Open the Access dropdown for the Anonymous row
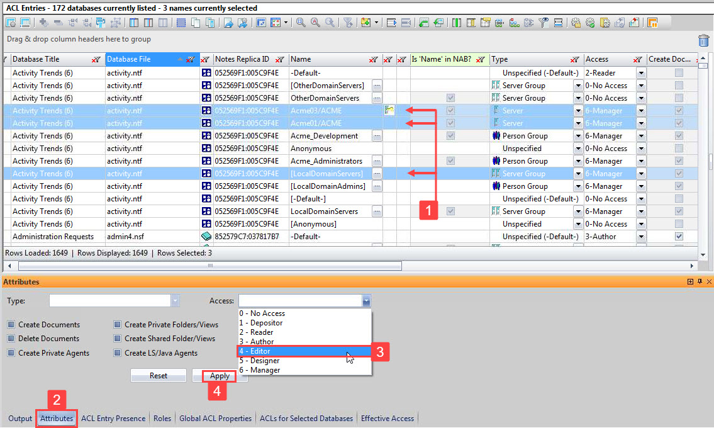 (x=640, y=148)
